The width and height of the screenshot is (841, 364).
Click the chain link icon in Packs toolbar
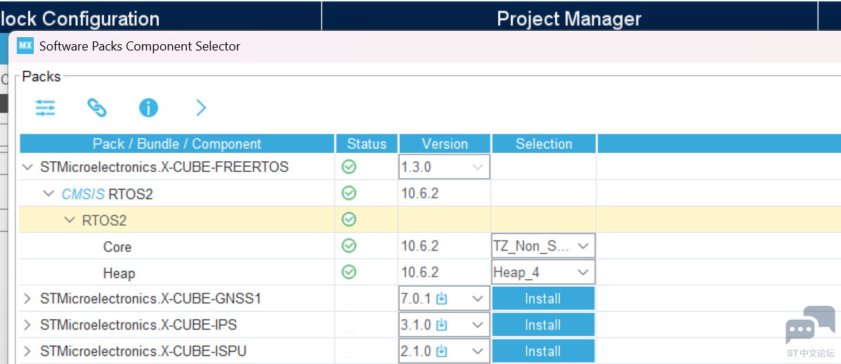[x=97, y=108]
